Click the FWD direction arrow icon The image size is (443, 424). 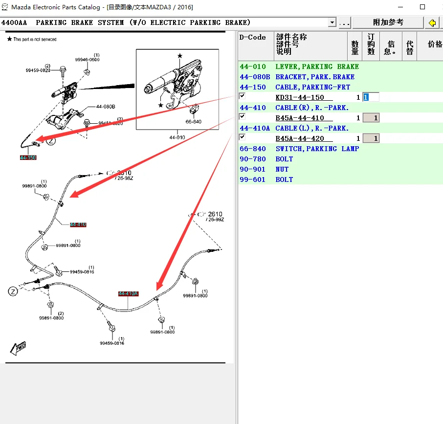[x=19, y=348]
